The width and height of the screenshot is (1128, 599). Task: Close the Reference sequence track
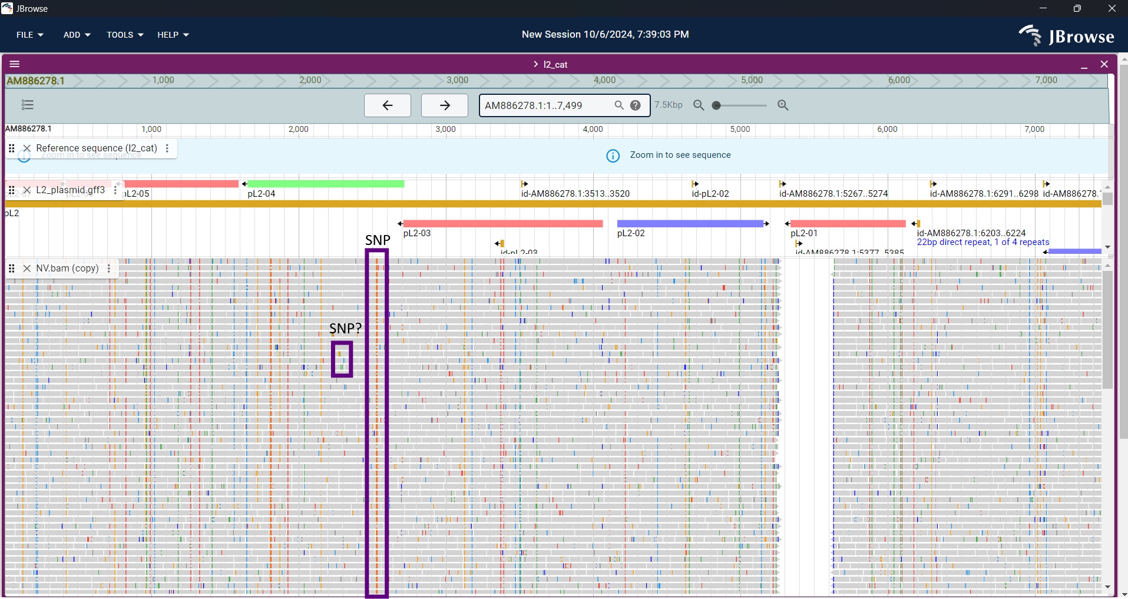tap(27, 148)
